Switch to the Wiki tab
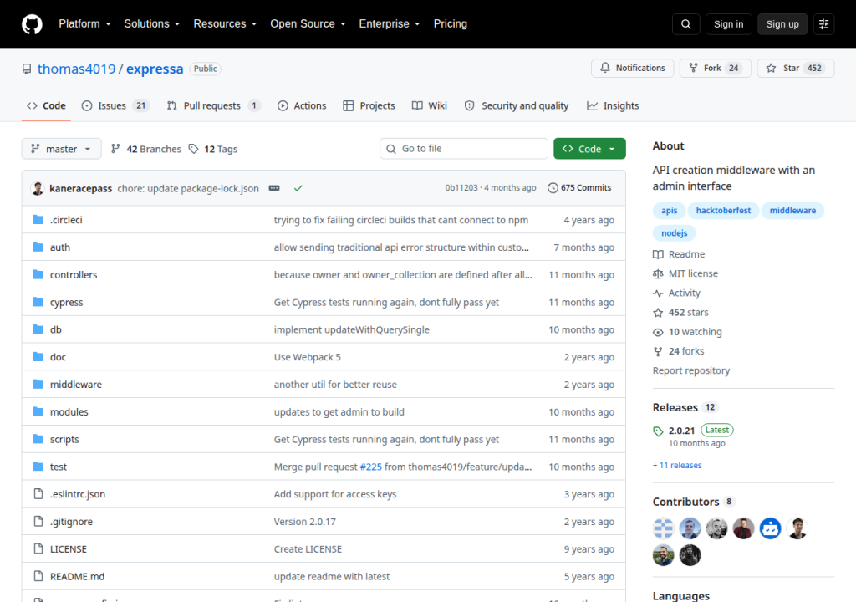 click(430, 106)
